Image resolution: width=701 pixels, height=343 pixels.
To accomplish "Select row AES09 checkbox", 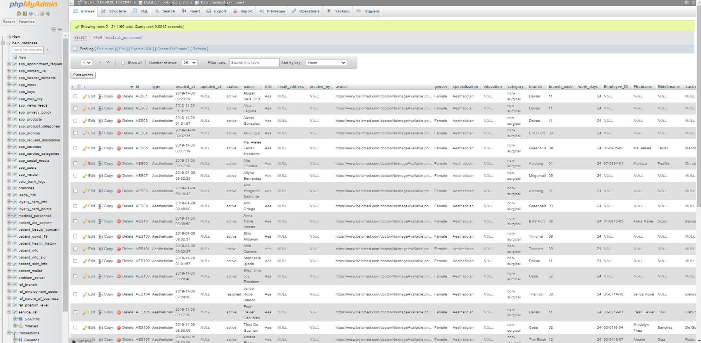I will click(75, 206).
